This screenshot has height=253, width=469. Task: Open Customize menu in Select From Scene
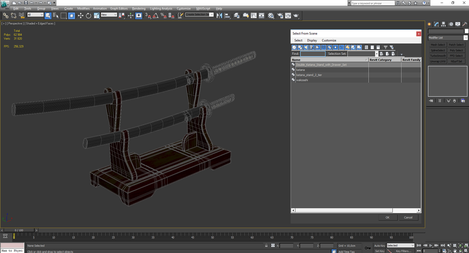(x=329, y=40)
